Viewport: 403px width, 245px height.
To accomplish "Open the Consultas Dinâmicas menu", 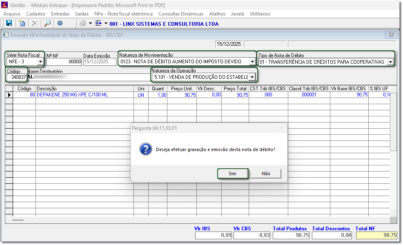I will [181, 14].
